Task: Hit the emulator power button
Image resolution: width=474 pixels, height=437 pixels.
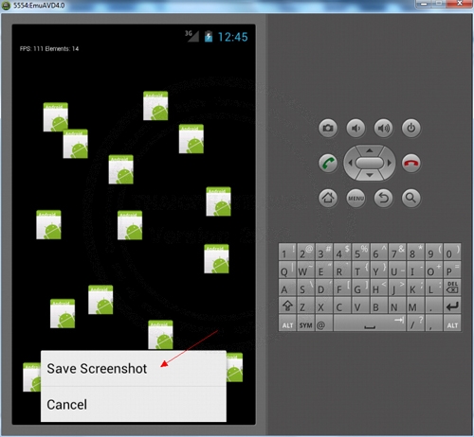Action: (x=410, y=128)
